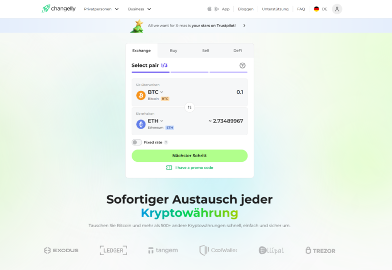Swap currencies with the up-down arrows icon
Image resolution: width=392 pixels, height=270 pixels.
coord(189,107)
